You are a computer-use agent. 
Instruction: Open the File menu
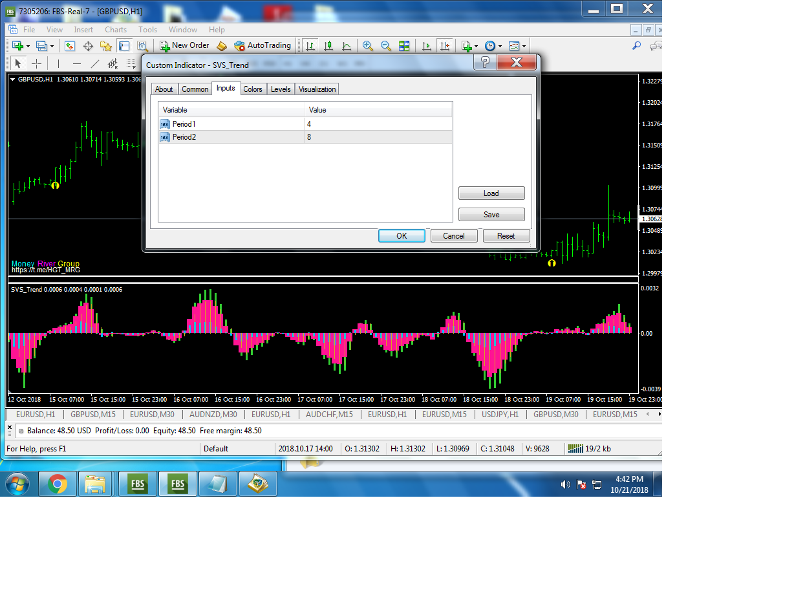(x=29, y=30)
